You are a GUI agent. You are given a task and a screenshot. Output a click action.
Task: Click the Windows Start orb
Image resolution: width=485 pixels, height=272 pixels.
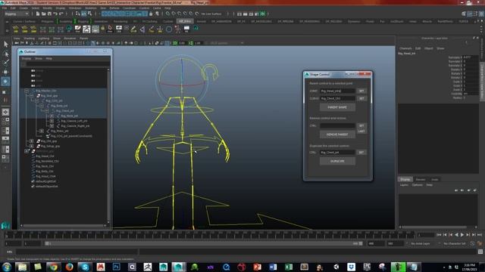(x=7, y=267)
